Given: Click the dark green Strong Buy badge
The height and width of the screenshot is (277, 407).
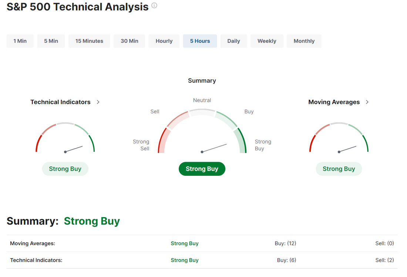Looking at the screenshot, I should (x=202, y=169).
